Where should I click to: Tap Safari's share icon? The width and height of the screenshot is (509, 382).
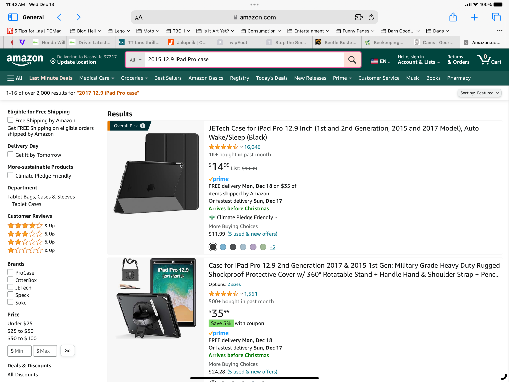tap(453, 17)
